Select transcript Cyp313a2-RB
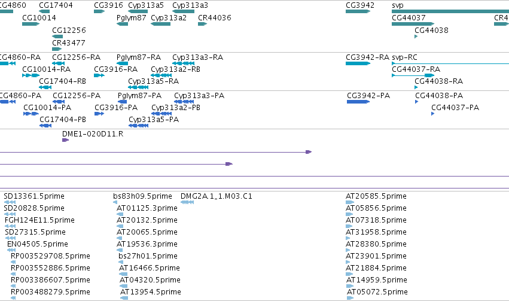This screenshot has height=301, width=509. (161, 75)
